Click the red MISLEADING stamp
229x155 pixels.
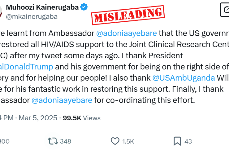127,15
